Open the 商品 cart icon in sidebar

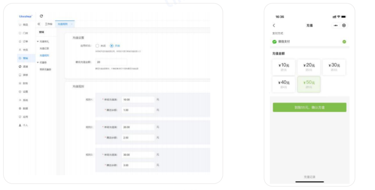[20, 25]
